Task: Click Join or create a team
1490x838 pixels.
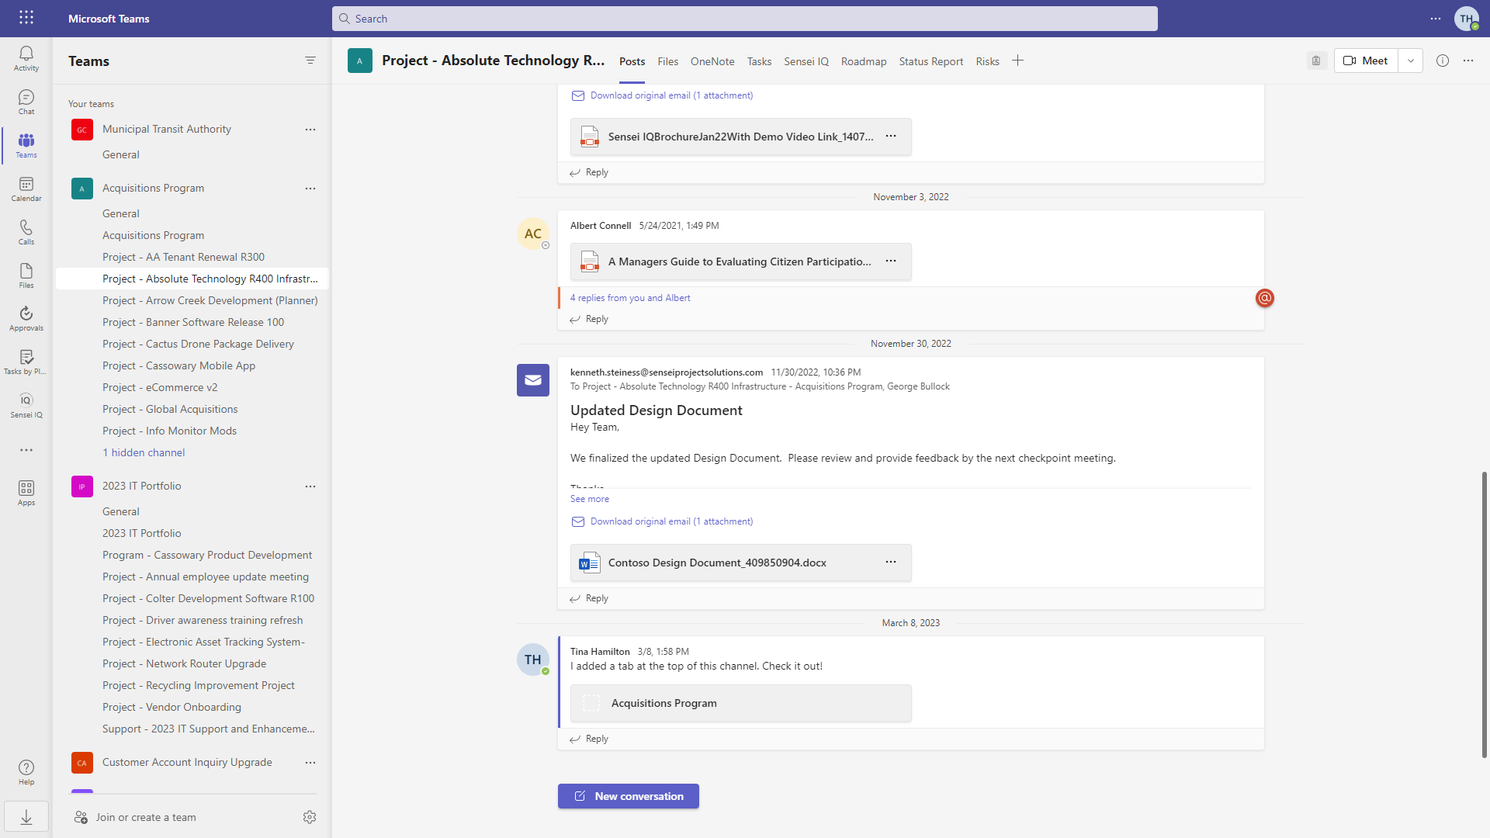Action: pos(146,817)
